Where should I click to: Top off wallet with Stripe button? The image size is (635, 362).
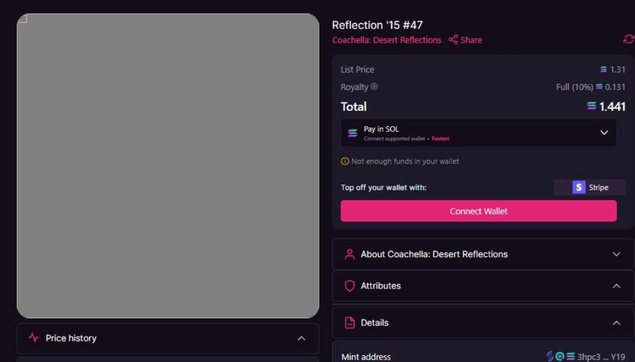click(590, 188)
